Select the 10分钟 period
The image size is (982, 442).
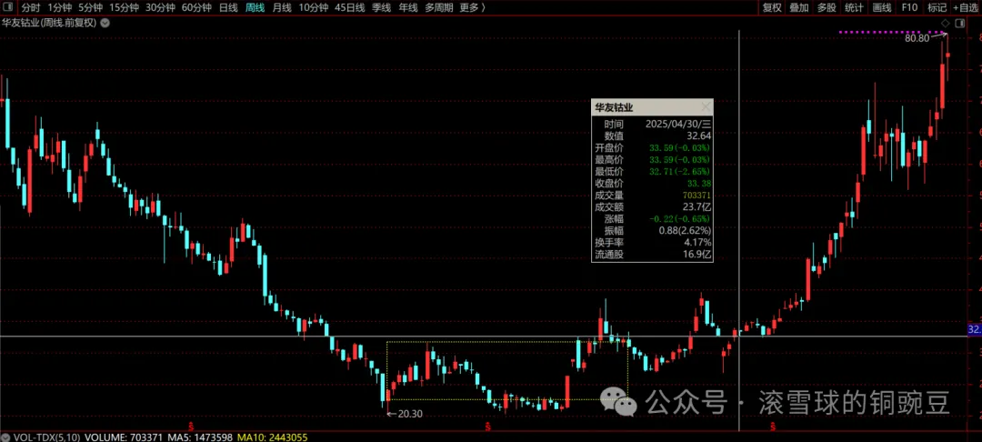(313, 7)
